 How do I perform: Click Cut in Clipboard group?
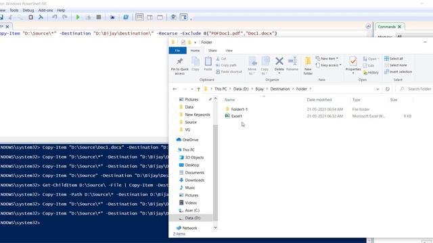point(221,59)
